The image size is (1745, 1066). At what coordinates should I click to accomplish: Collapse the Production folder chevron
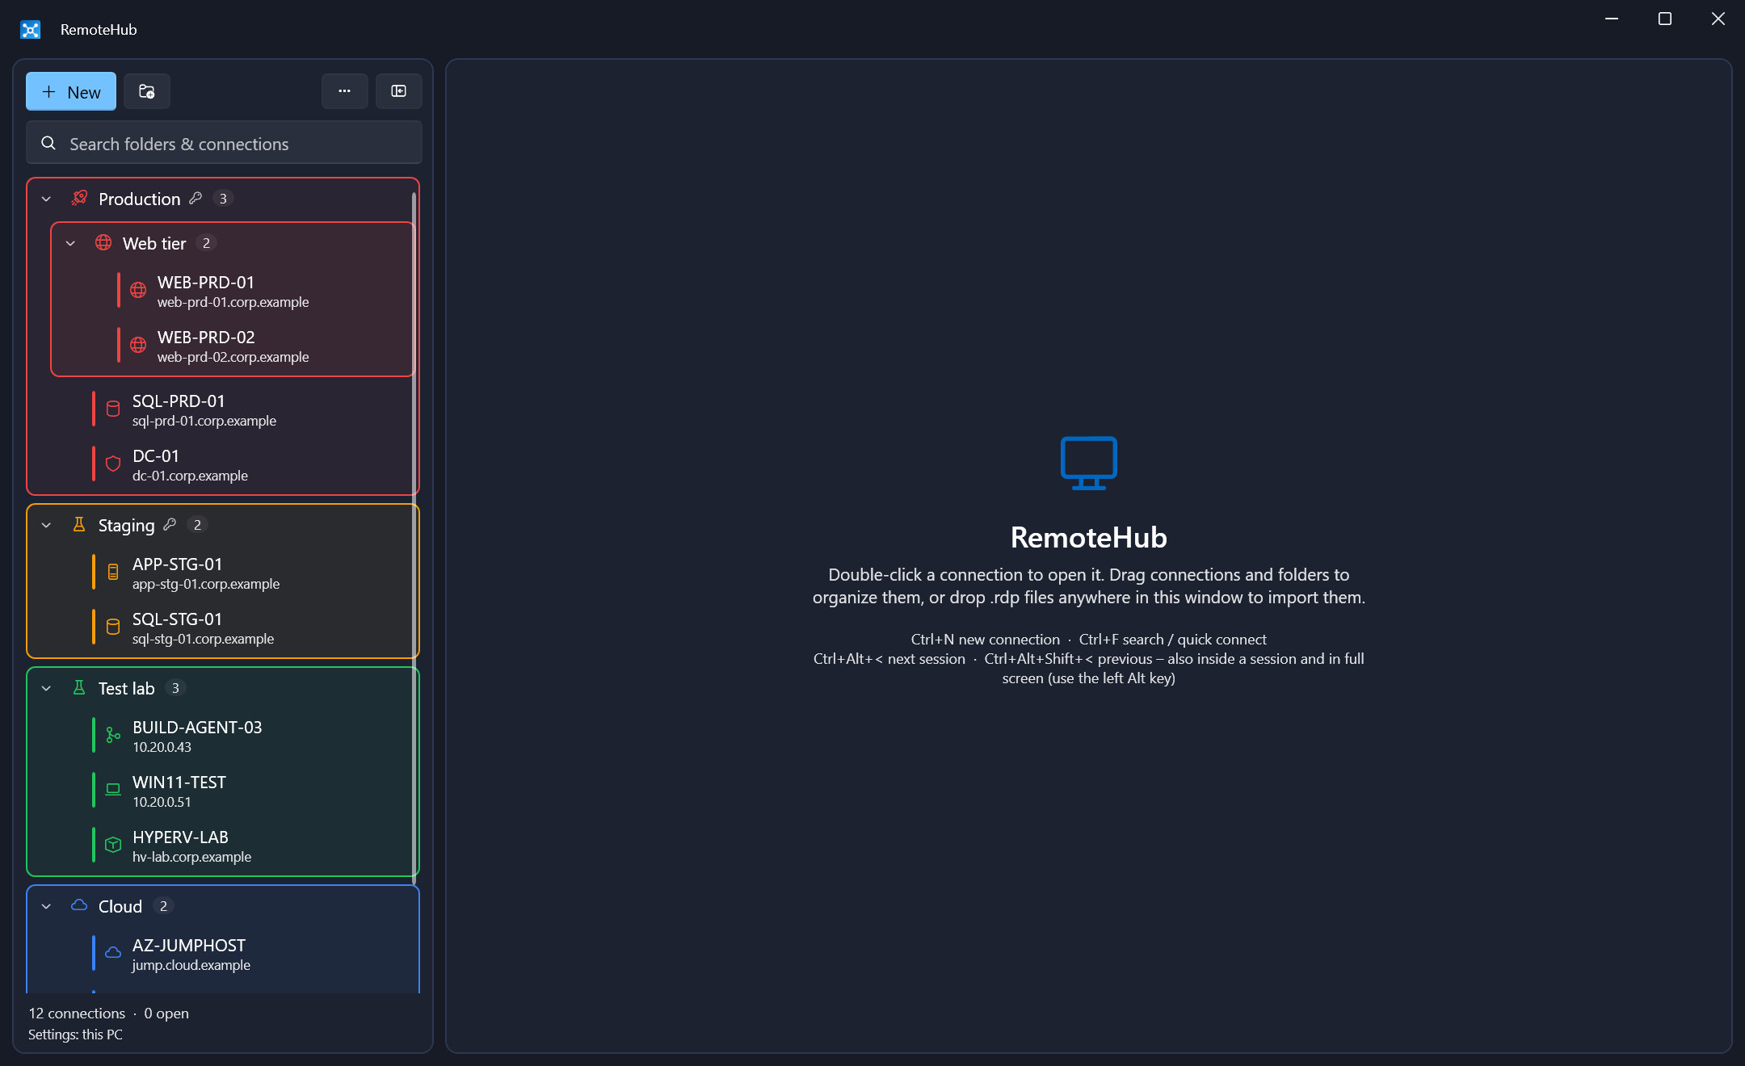pyautogui.click(x=46, y=199)
